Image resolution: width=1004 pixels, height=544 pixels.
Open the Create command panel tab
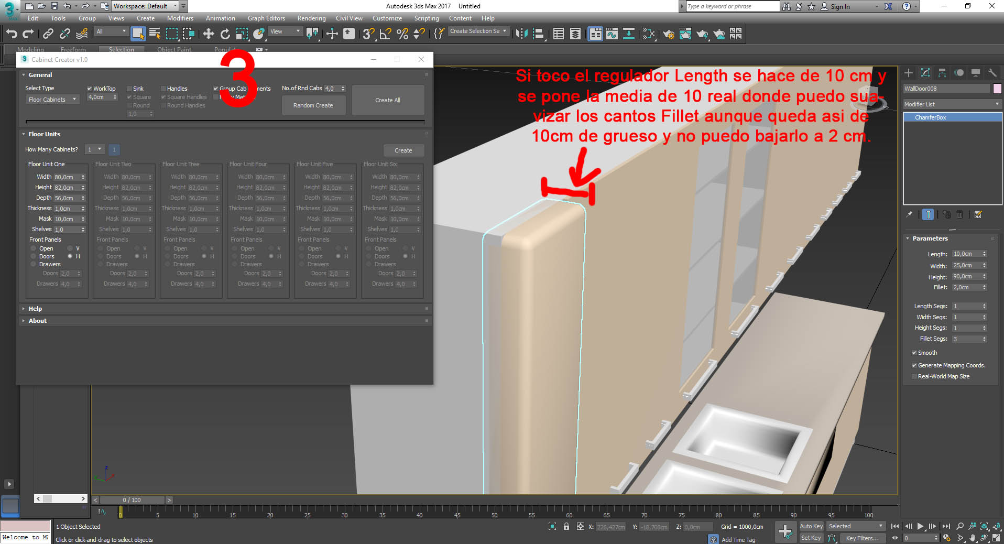coord(909,73)
